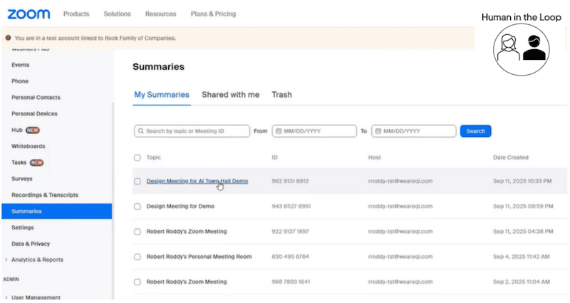
Task: Click the NEW badge beside Tasks
Action: (x=37, y=163)
